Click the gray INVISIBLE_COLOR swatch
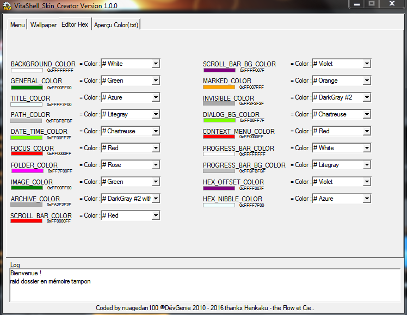 [219, 103]
